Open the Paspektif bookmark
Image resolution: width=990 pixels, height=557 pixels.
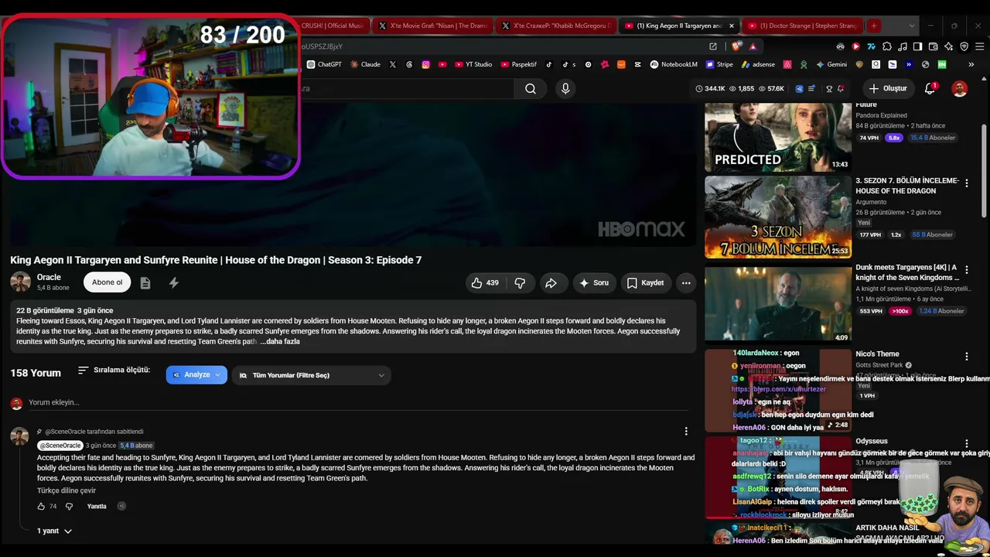(518, 64)
